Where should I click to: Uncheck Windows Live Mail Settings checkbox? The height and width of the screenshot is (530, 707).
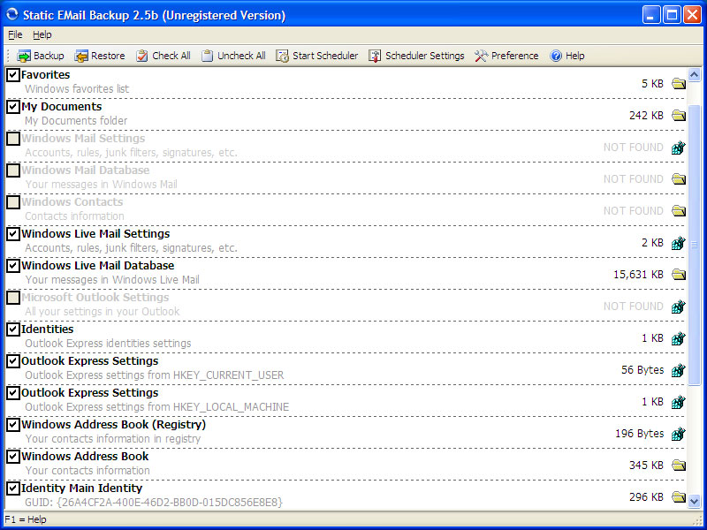tap(13, 234)
